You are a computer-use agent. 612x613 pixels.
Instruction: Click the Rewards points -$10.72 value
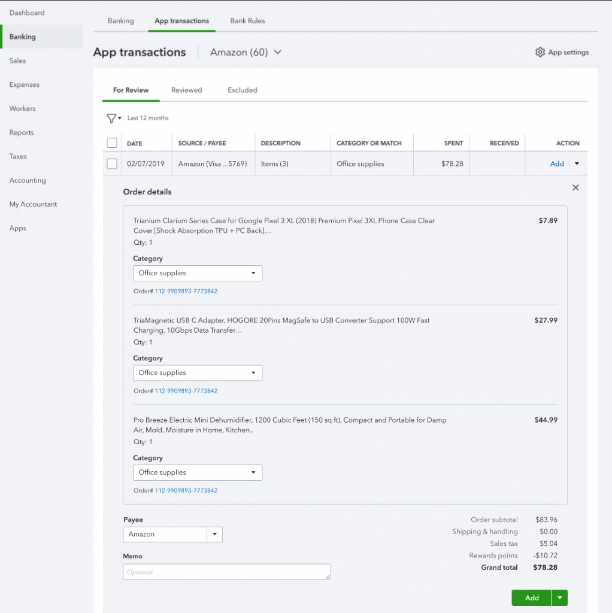tap(545, 556)
